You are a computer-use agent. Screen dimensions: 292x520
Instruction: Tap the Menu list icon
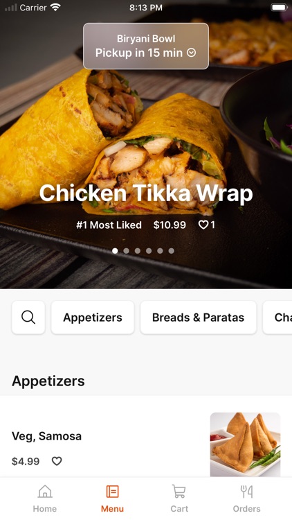(x=112, y=492)
